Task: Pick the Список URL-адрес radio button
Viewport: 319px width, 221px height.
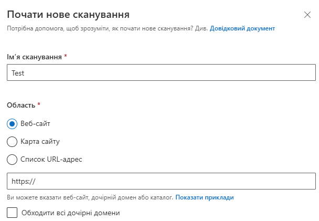Action: click(12, 159)
